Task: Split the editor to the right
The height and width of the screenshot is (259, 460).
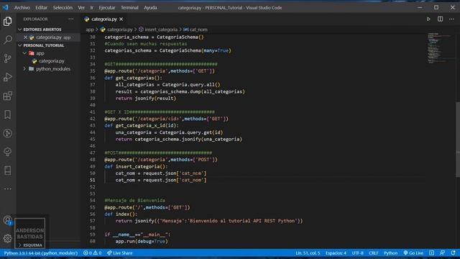Action: [x=440, y=19]
